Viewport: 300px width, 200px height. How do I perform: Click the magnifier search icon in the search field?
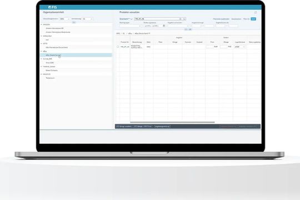[x=184, y=19]
